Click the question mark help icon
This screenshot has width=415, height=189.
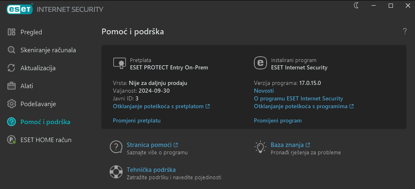(x=405, y=31)
